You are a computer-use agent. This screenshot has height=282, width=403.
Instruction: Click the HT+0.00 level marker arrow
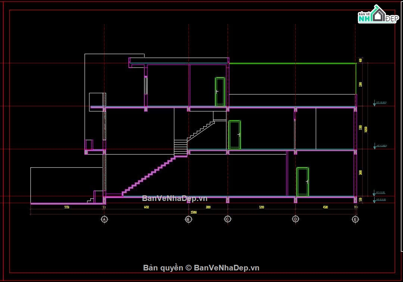click(375, 193)
